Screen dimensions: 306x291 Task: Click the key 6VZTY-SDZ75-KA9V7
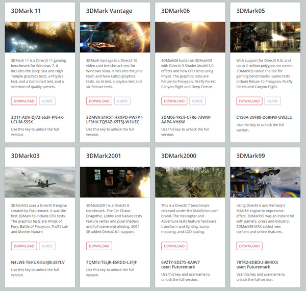coord(181,262)
